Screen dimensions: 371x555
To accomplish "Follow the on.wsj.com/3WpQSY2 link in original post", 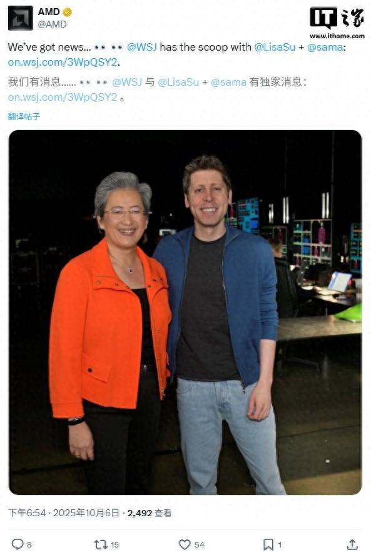I will pyautogui.click(x=63, y=63).
